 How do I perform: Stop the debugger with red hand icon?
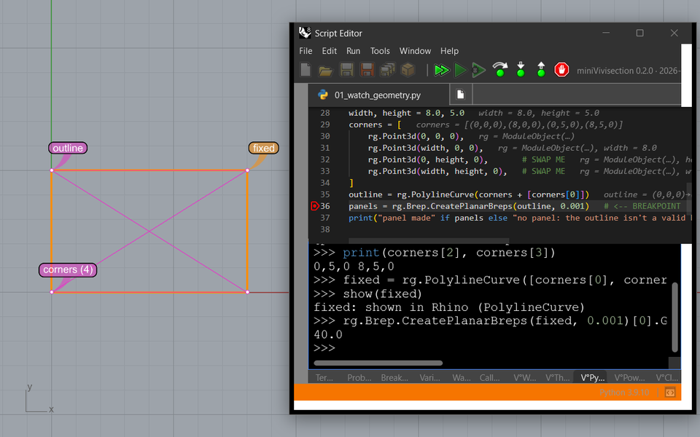[561, 70]
